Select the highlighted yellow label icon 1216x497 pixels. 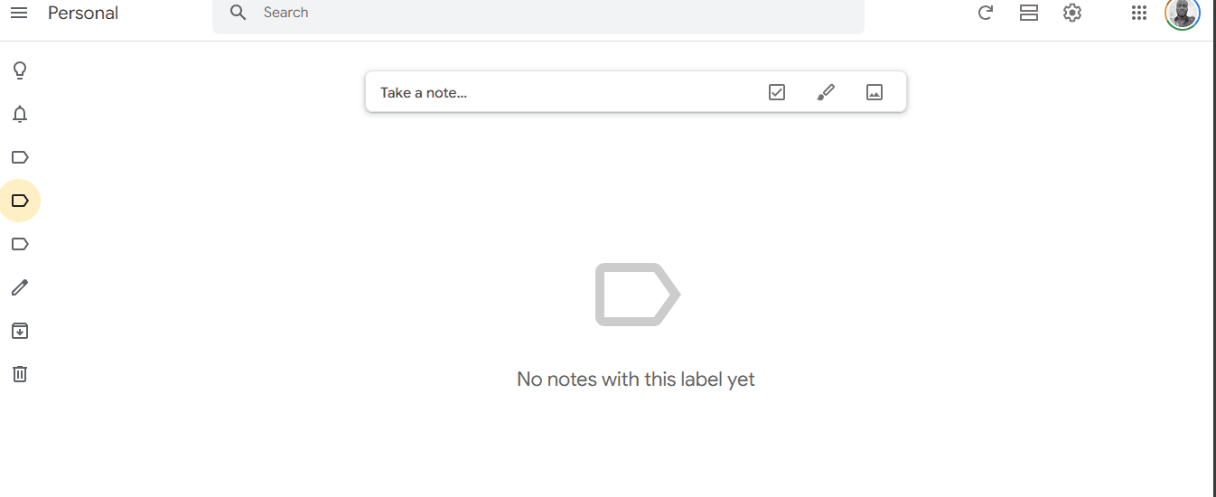(20, 201)
